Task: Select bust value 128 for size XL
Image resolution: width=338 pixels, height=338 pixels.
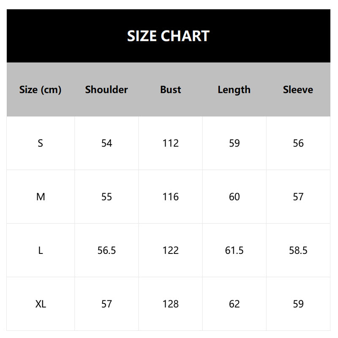Action: click(x=171, y=304)
